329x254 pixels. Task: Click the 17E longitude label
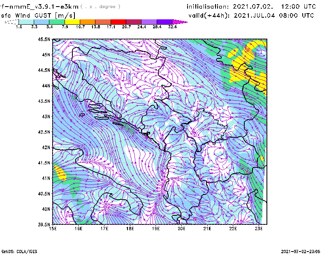click(x=104, y=229)
